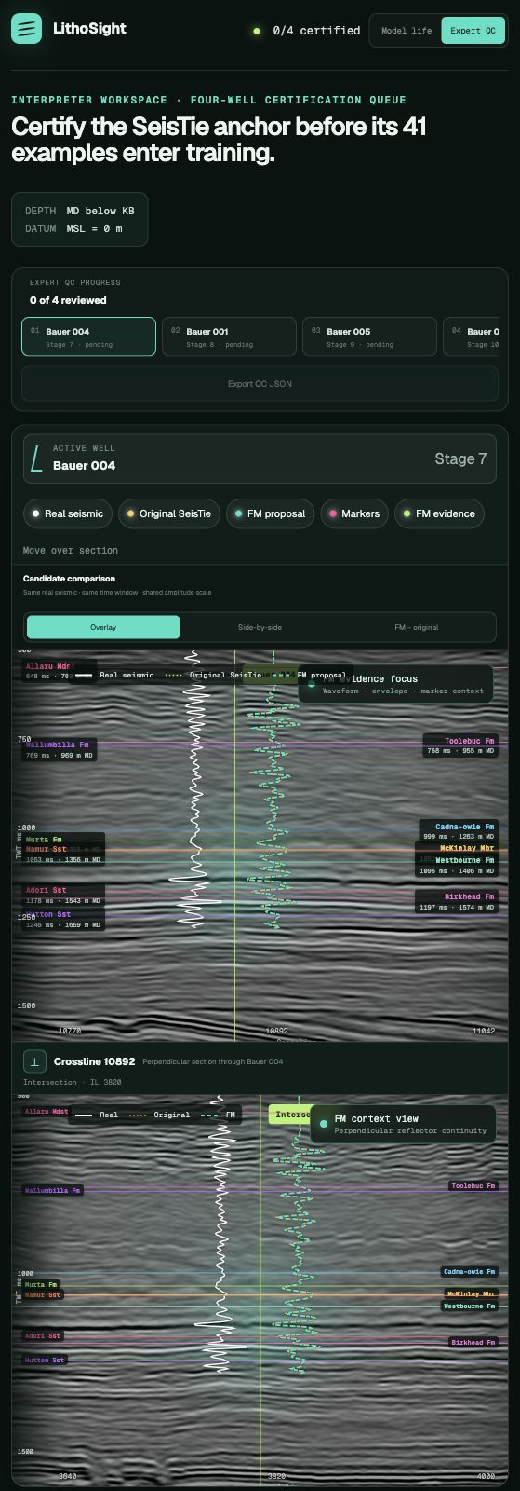Click the Stage 7 label
Viewport: 520px width, 1491px height.
tap(460, 458)
